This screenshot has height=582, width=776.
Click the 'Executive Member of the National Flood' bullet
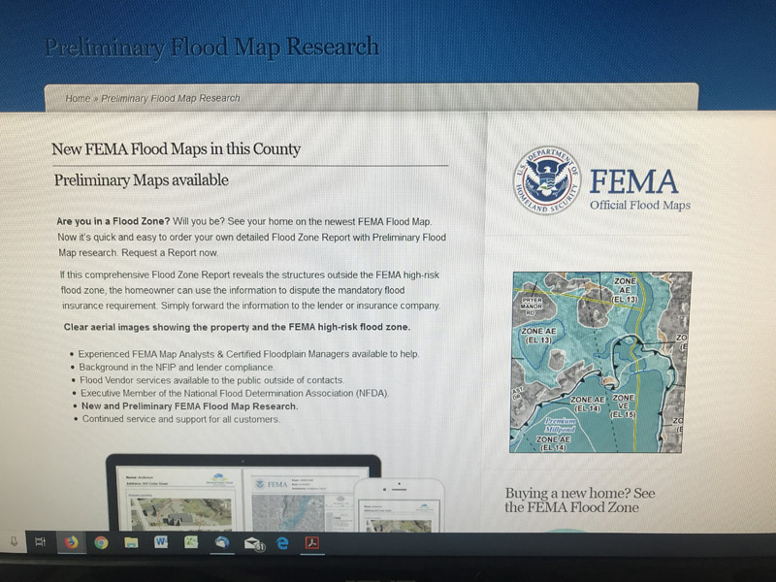(x=235, y=393)
